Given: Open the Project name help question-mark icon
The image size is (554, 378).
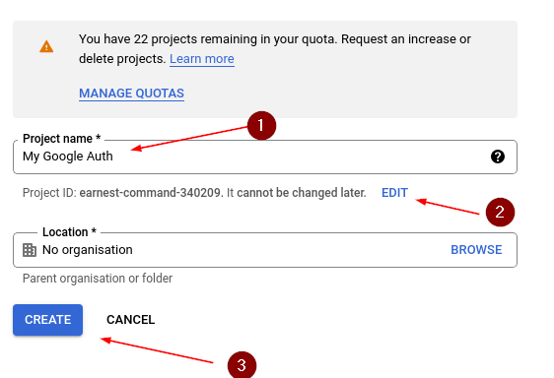Looking at the screenshot, I should [498, 157].
